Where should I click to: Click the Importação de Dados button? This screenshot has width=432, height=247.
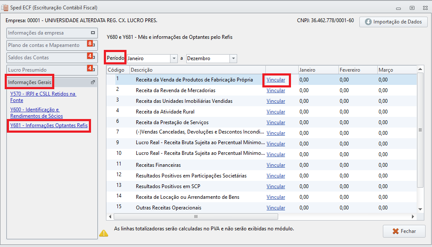[394, 22]
